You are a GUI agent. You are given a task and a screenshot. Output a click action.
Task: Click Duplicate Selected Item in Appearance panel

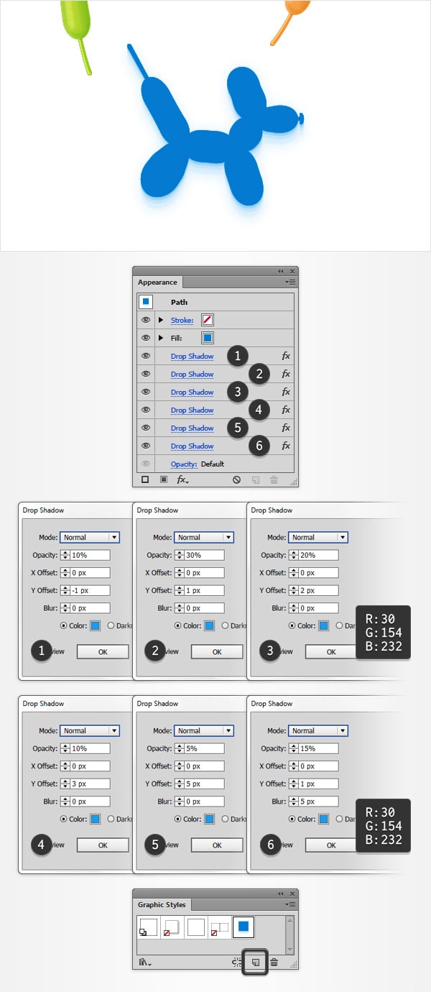(255, 479)
